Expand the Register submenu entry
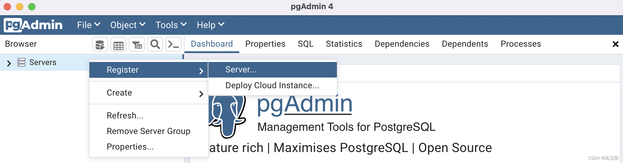The image size is (623, 163). coord(149,70)
